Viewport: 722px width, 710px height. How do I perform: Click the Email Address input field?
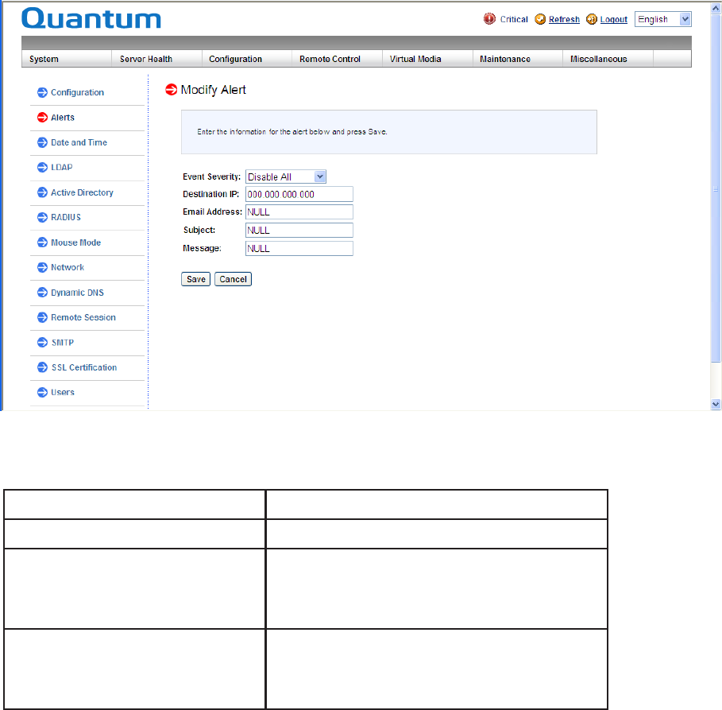pos(299,212)
